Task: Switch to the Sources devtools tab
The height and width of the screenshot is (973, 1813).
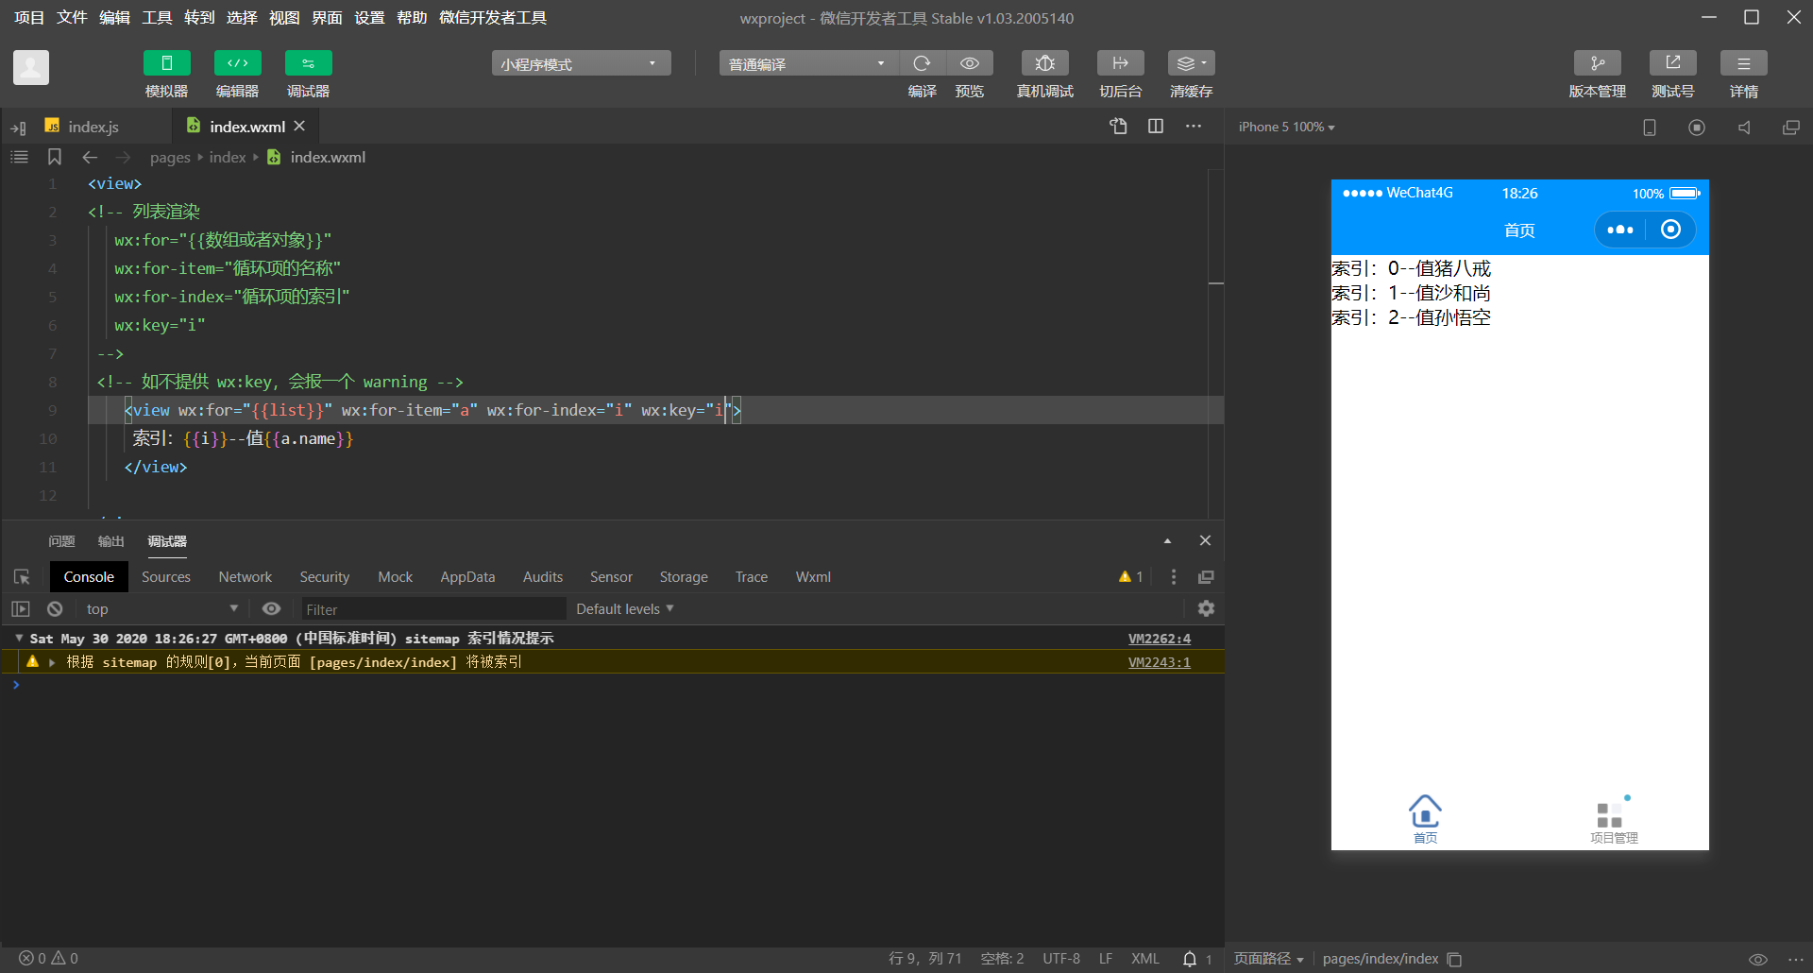Action: (x=166, y=577)
